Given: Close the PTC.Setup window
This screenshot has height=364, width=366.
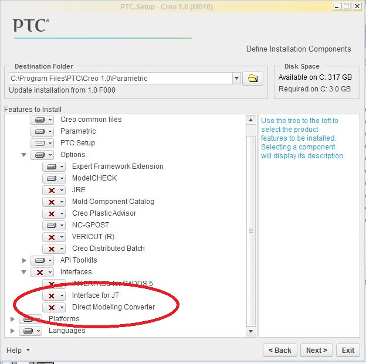Looking at the screenshot, I should [357, 6].
